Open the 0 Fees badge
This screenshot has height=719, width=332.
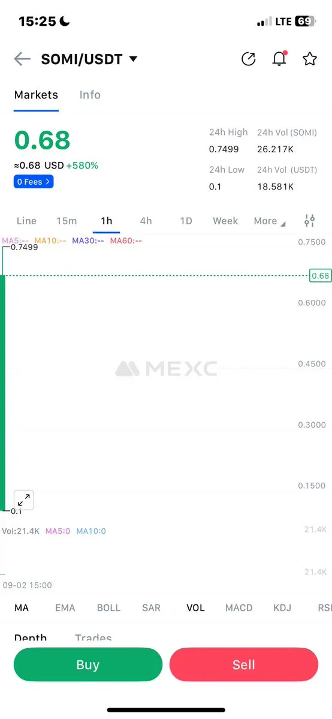coord(34,182)
